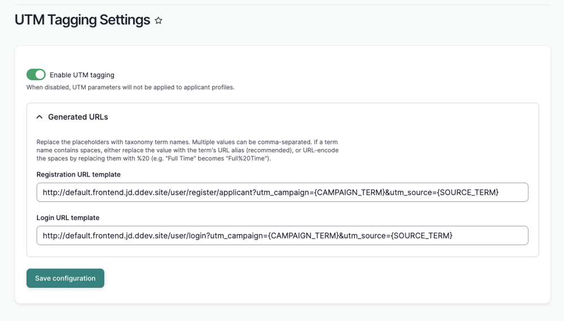Screen dimensions: 564x321
Task: Toggle the Enable UTM tagging switch
Action: [x=36, y=74]
